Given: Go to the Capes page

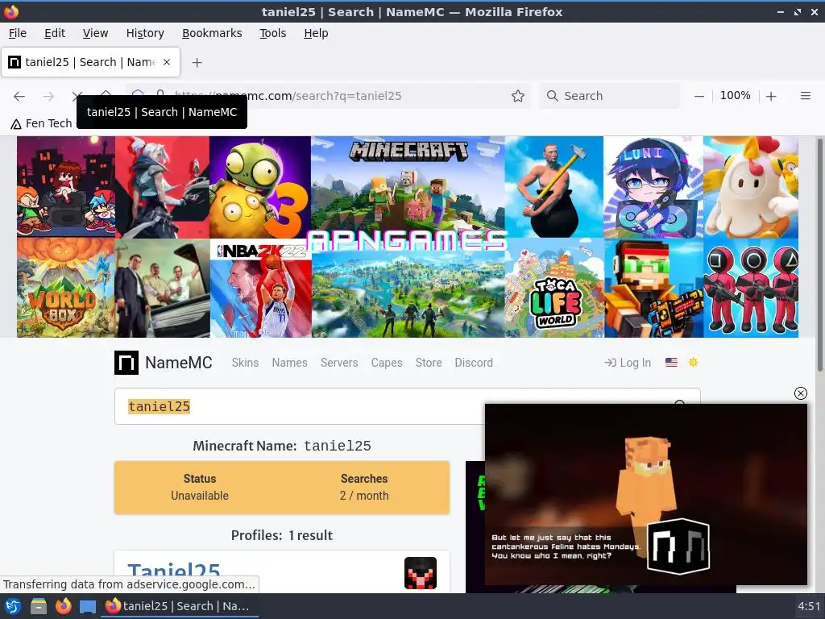Looking at the screenshot, I should (x=387, y=363).
